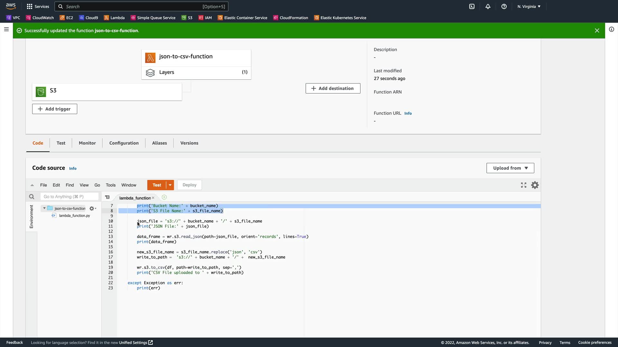618x347 pixels.
Task: Click the Add destination button
Action: tap(333, 88)
